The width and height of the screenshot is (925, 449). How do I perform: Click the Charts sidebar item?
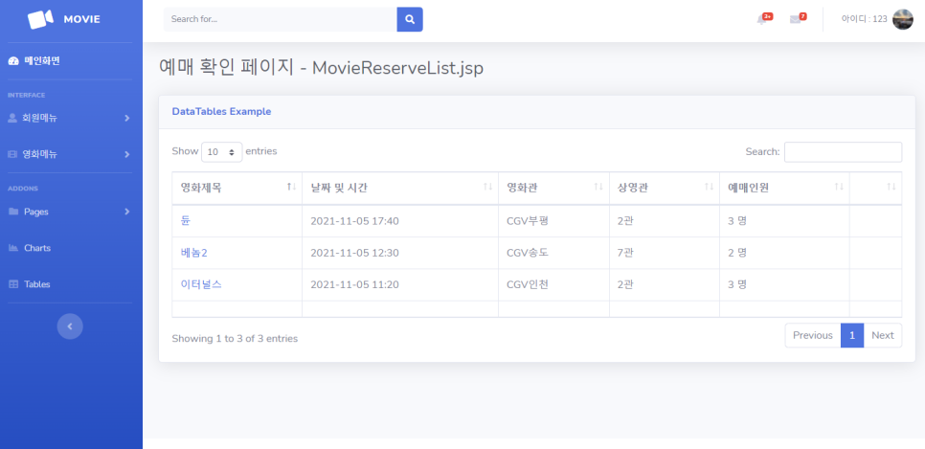click(x=36, y=248)
